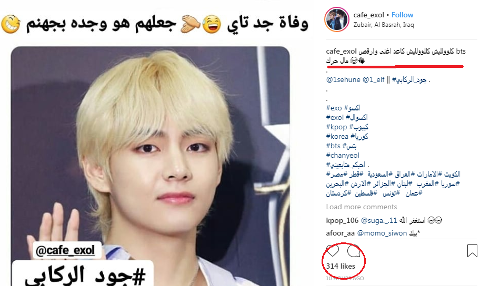Expand Load more comments

tap(362, 207)
